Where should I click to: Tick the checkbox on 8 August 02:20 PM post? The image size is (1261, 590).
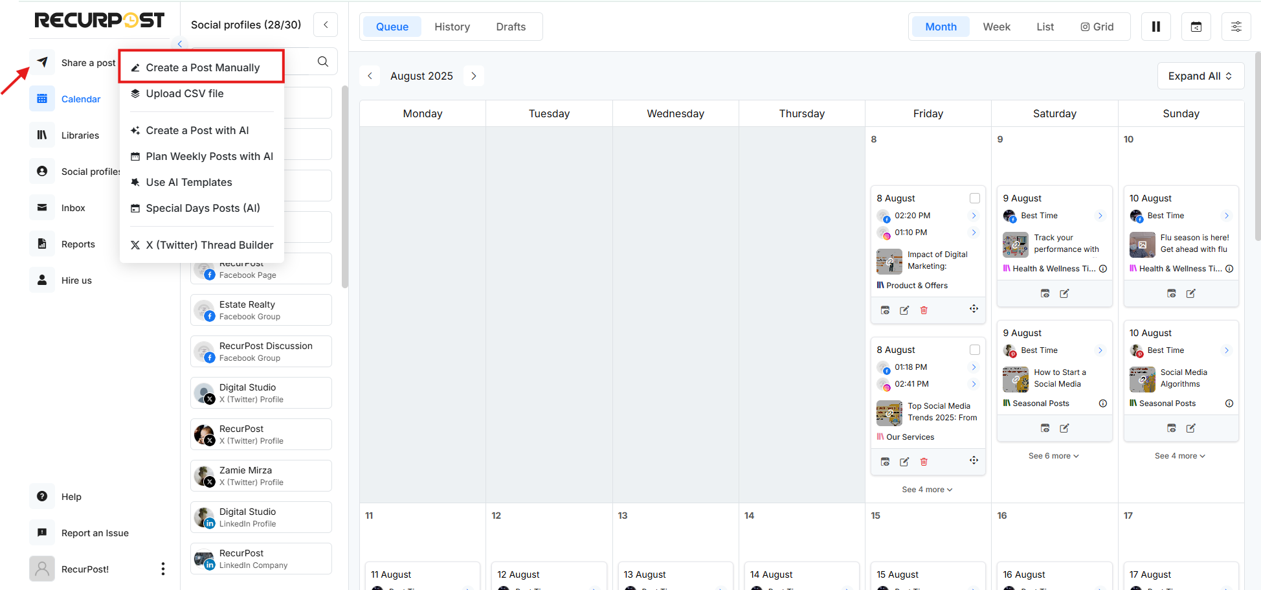coord(975,198)
